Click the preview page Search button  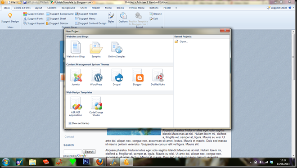click(89, 151)
